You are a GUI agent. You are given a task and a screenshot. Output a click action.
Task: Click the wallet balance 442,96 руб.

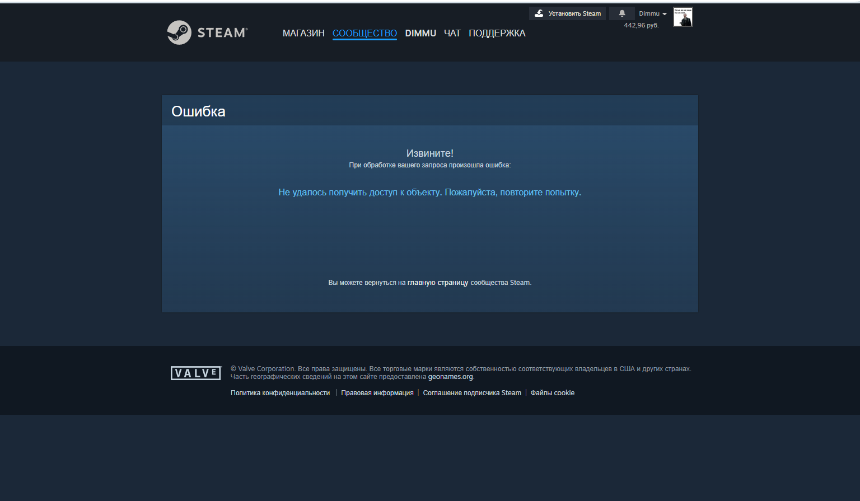(x=641, y=25)
